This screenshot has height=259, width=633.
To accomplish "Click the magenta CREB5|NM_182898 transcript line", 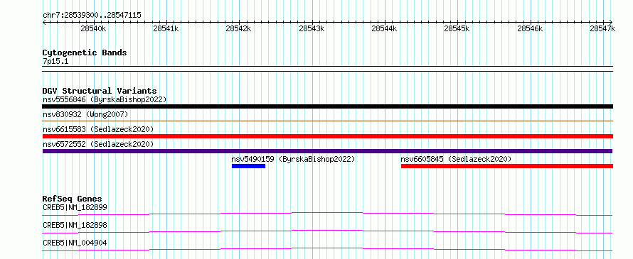I will point(327,231).
